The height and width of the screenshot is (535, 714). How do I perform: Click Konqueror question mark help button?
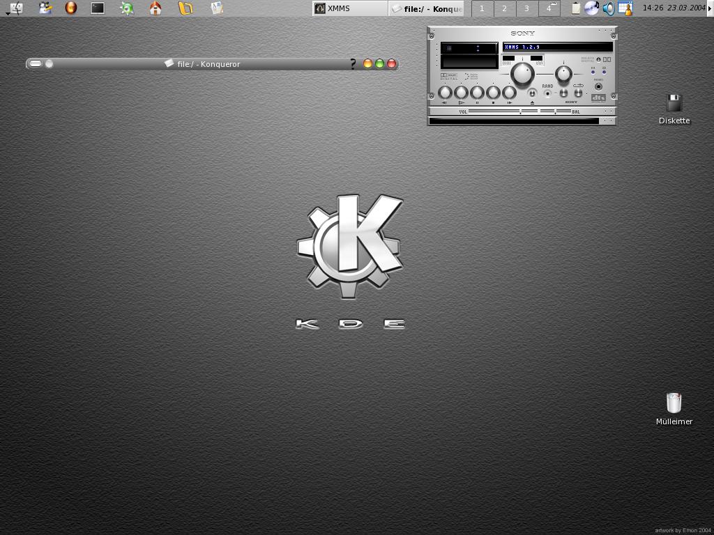point(353,63)
